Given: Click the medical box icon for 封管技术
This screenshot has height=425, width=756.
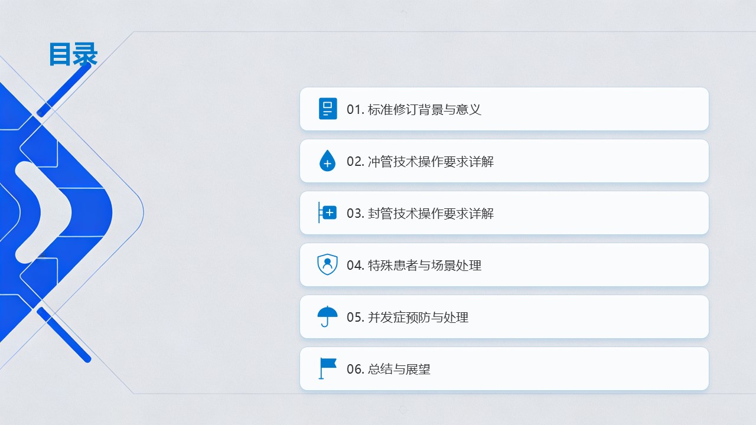Looking at the screenshot, I should [328, 213].
